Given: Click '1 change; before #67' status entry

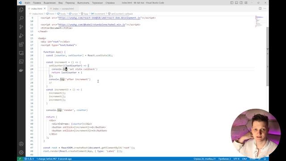Looking at the screenshot, I should (54, 159).
